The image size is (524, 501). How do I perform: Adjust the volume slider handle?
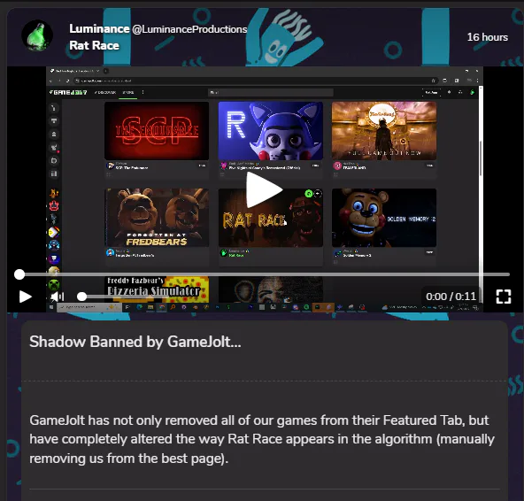(x=81, y=297)
